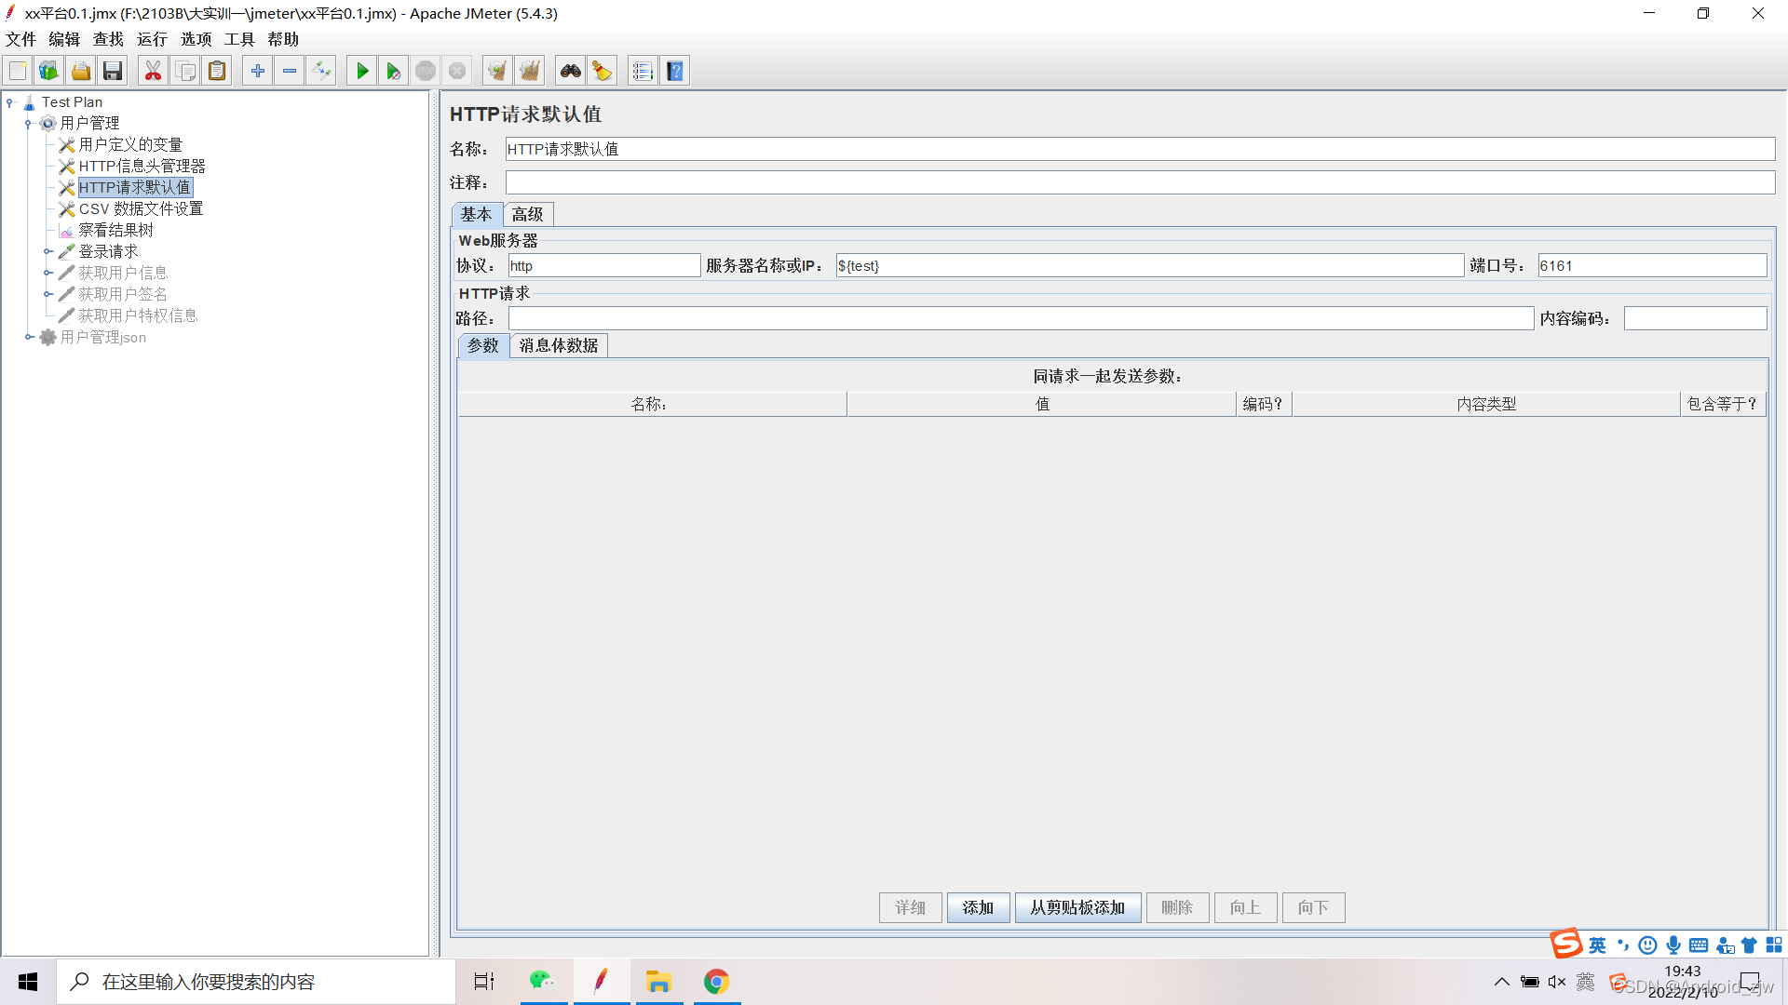
Task: Click the Start no pauses icon
Action: tap(393, 71)
